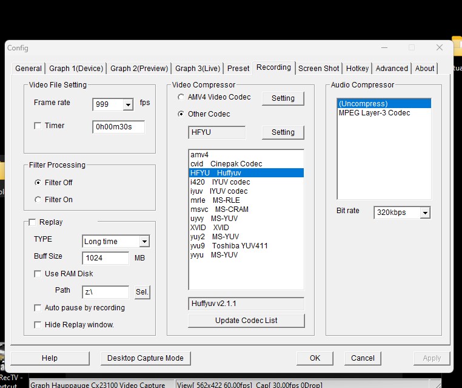Open AMV4 Video Codec Setting button
462x388 pixels.
[283, 98]
